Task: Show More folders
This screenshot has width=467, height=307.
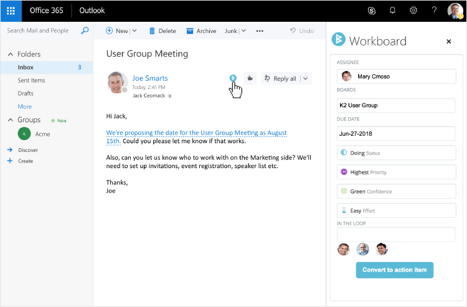Action: (25, 106)
